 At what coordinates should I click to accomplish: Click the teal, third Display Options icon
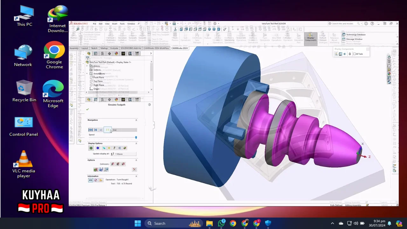tap(104, 148)
